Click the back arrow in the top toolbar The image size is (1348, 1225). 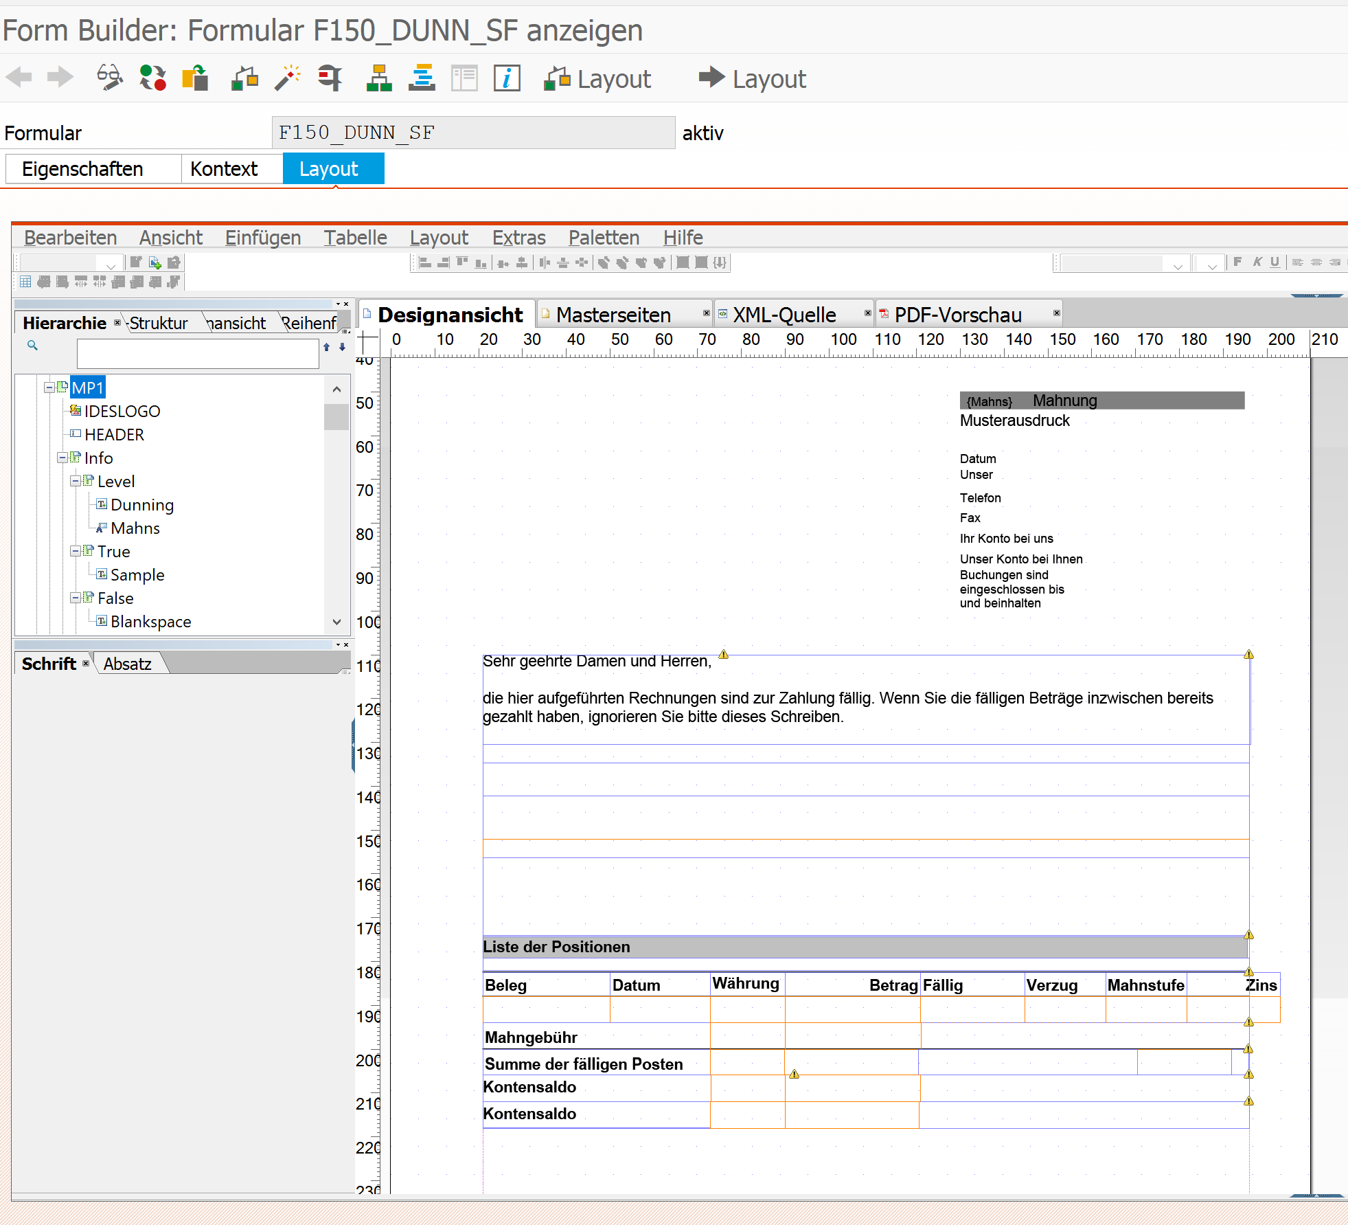19,77
